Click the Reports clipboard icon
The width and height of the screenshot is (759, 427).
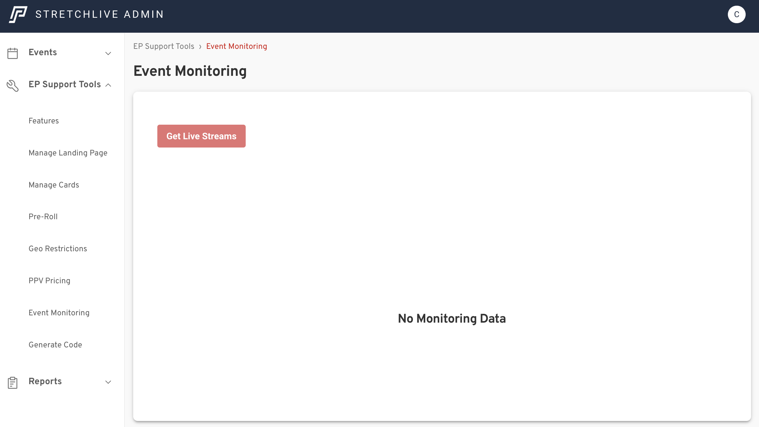pos(13,383)
